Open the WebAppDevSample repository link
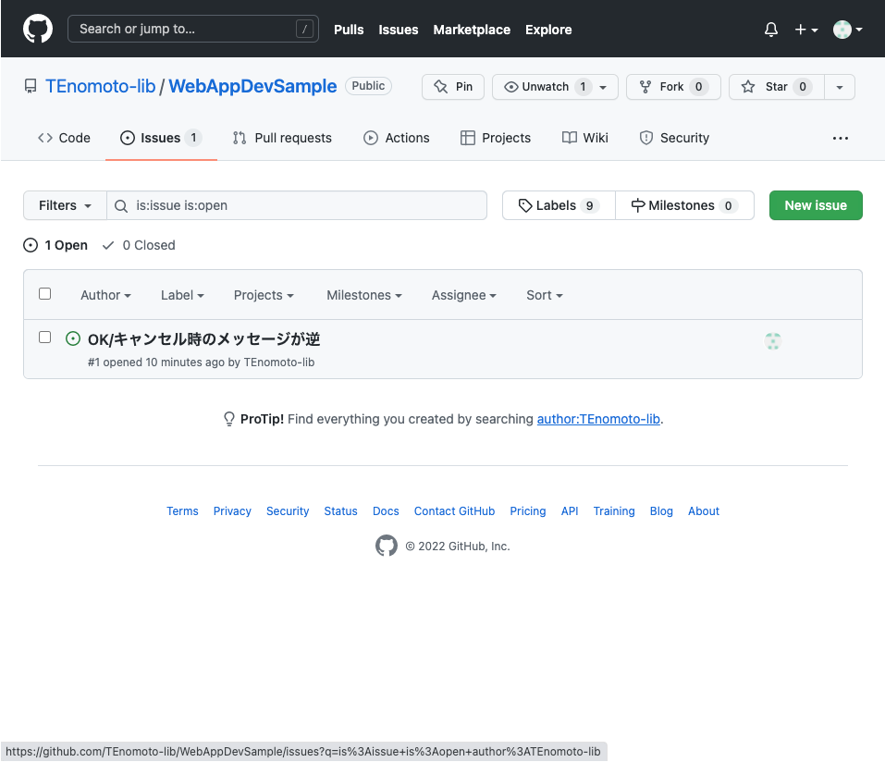Screen dimensions: 885x762 (252, 86)
